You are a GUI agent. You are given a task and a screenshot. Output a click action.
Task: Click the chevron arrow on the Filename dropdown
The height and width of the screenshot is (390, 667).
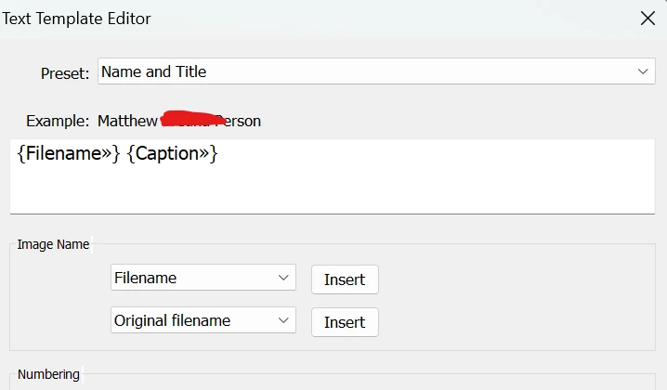[283, 278]
